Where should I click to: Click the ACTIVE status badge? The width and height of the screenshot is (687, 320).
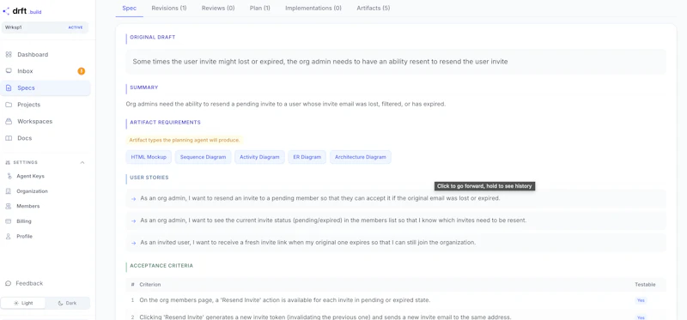pyautogui.click(x=76, y=27)
